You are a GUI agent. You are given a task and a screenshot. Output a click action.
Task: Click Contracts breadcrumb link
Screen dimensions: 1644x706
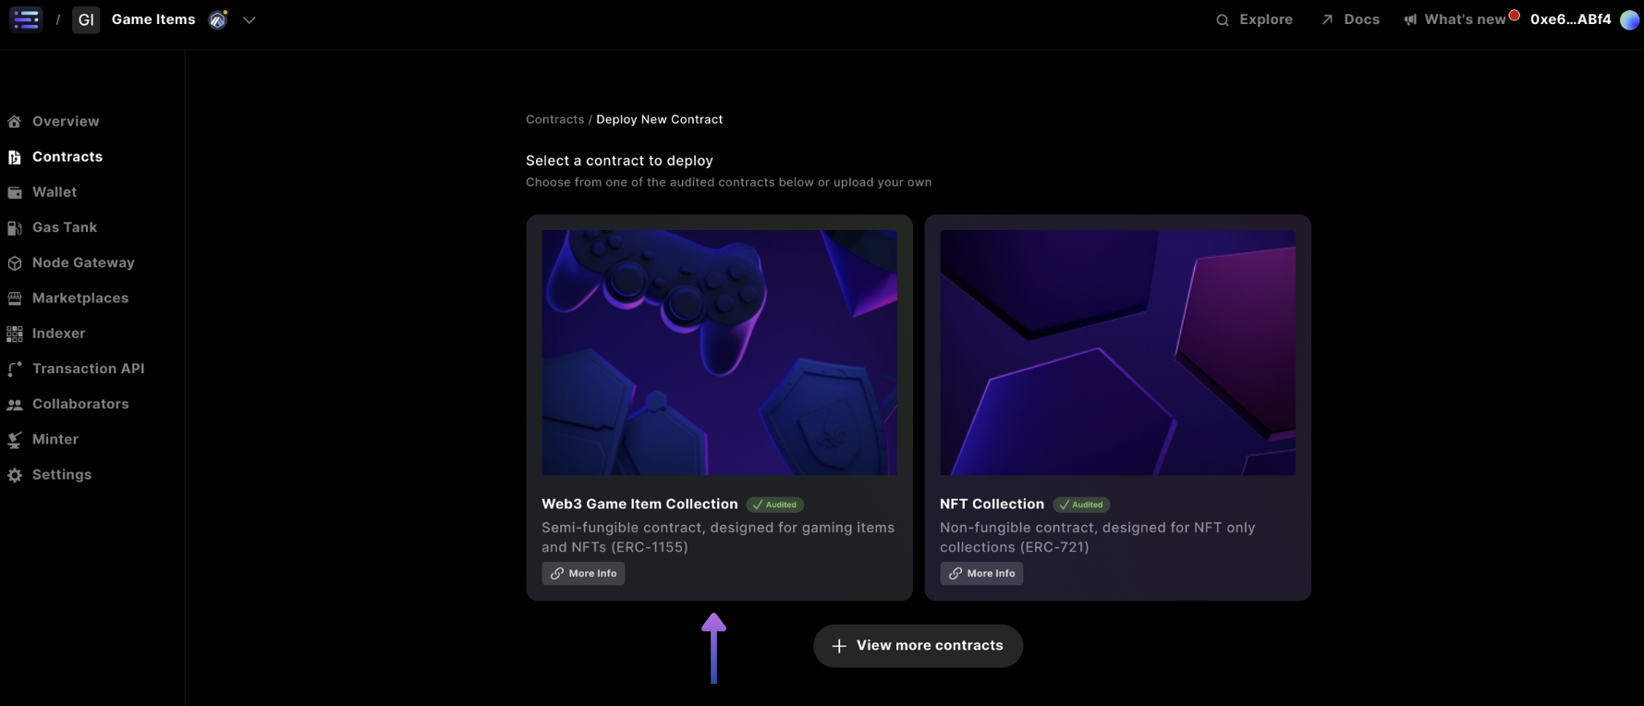coord(554,119)
